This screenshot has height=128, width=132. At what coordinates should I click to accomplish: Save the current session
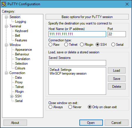[x=117, y=79]
